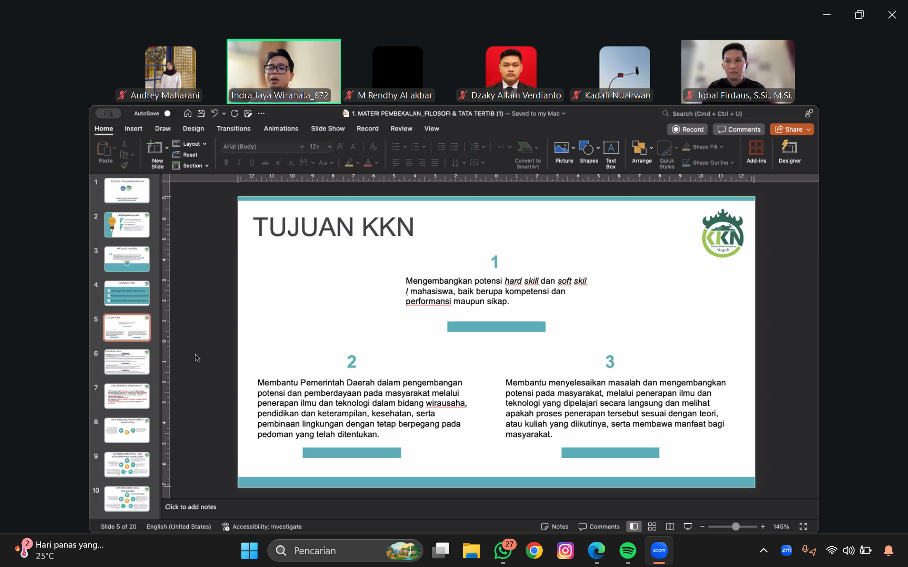908x567 pixels.
Task: Insert a Text Box
Action: [x=611, y=148]
